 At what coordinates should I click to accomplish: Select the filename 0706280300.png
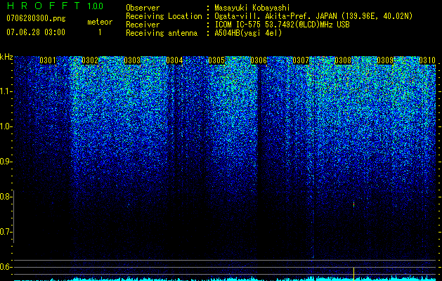(x=36, y=18)
